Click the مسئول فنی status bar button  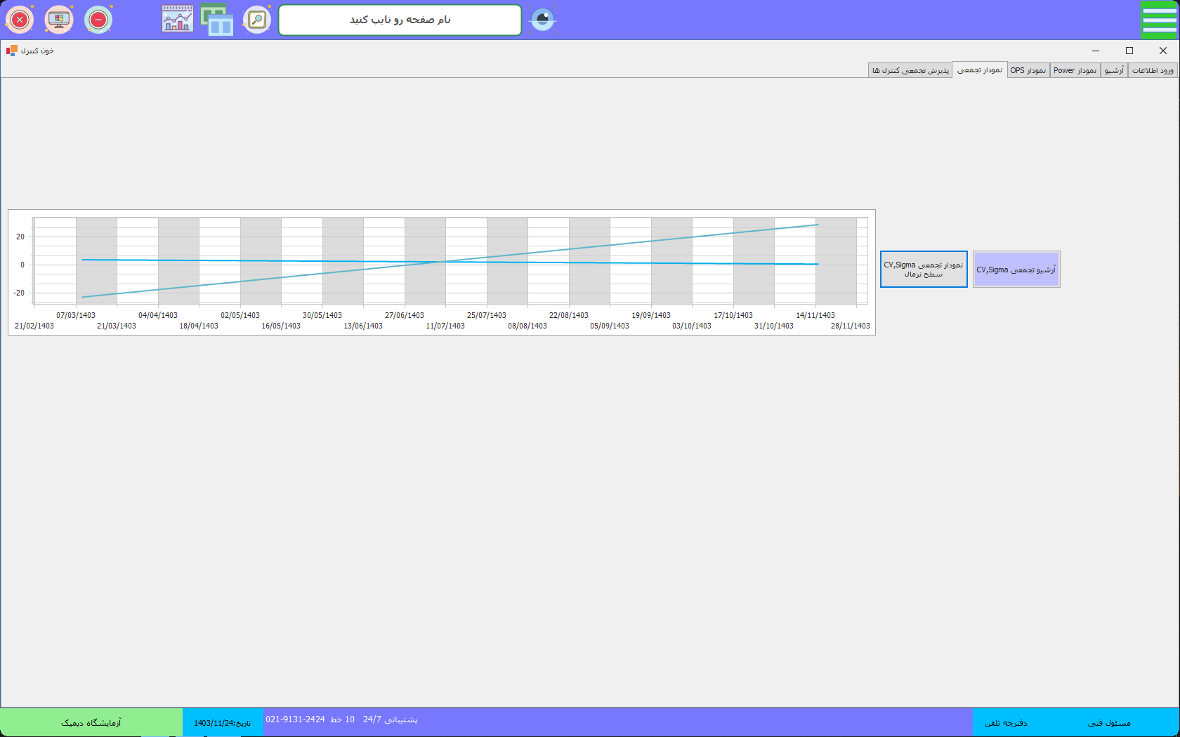[1109, 722]
